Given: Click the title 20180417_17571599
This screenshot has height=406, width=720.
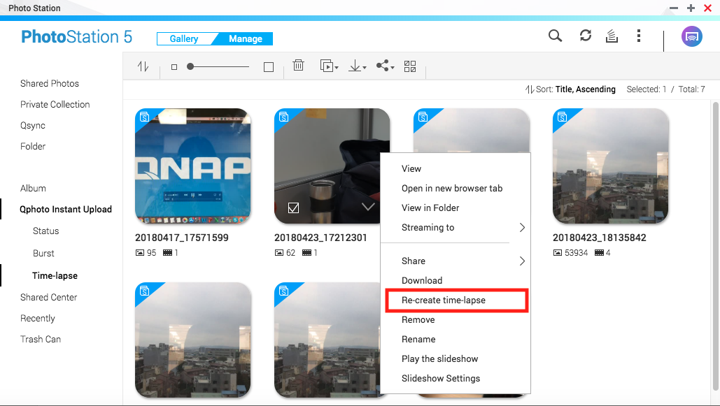Looking at the screenshot, I should point(182,238).
